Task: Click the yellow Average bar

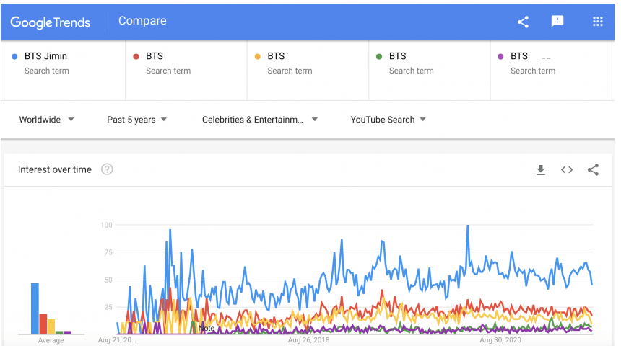Action: [x=51, y=326]
